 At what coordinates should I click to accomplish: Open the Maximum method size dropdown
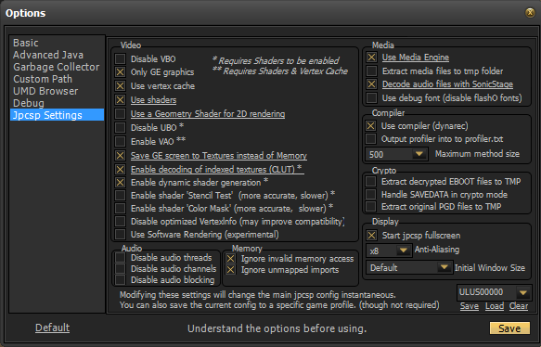pos(397,154)
